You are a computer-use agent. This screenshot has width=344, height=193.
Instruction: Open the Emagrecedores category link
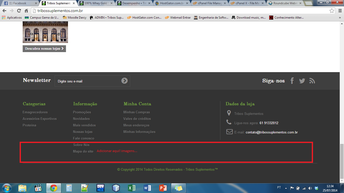35,112
